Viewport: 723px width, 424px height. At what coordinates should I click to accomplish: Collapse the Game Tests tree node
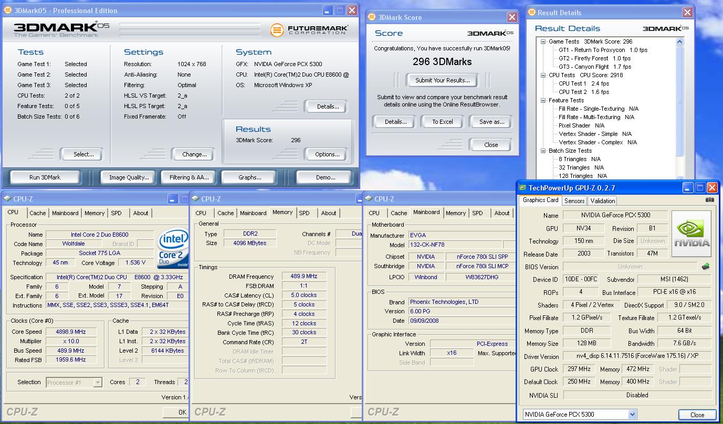click(x=543, y=41)
